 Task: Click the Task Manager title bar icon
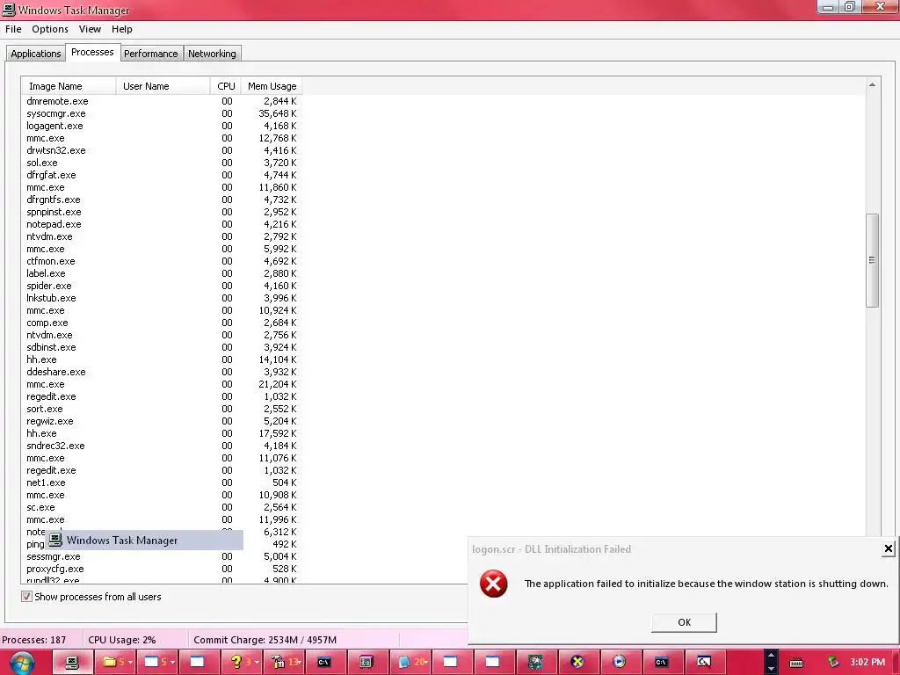click(x=9, y=9)
